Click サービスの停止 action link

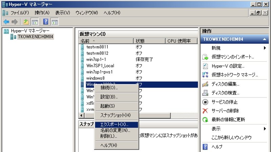(225, 102)
